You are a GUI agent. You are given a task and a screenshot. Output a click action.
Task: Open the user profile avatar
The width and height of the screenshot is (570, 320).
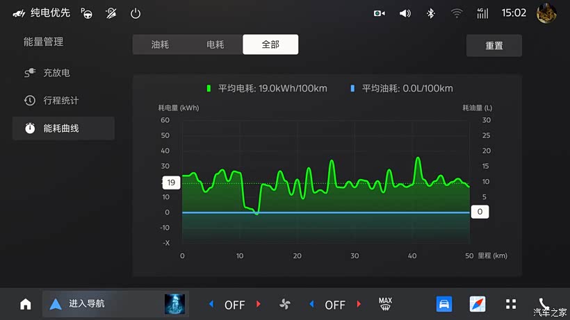pyautogui.click(x=546, y=13)
